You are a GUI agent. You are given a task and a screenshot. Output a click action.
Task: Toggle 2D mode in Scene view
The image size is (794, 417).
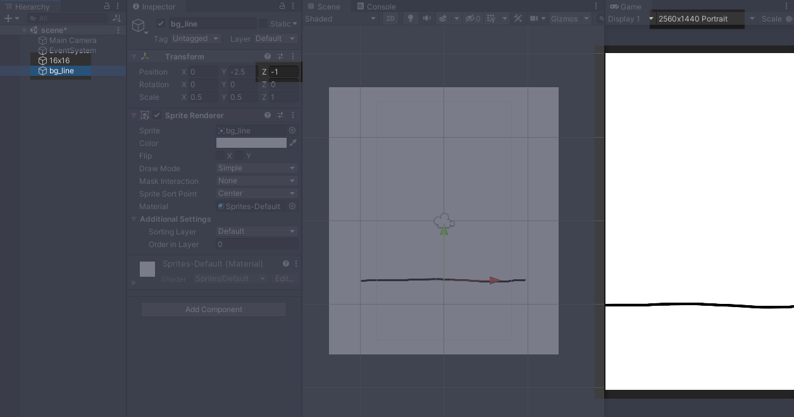coord(390,18)
